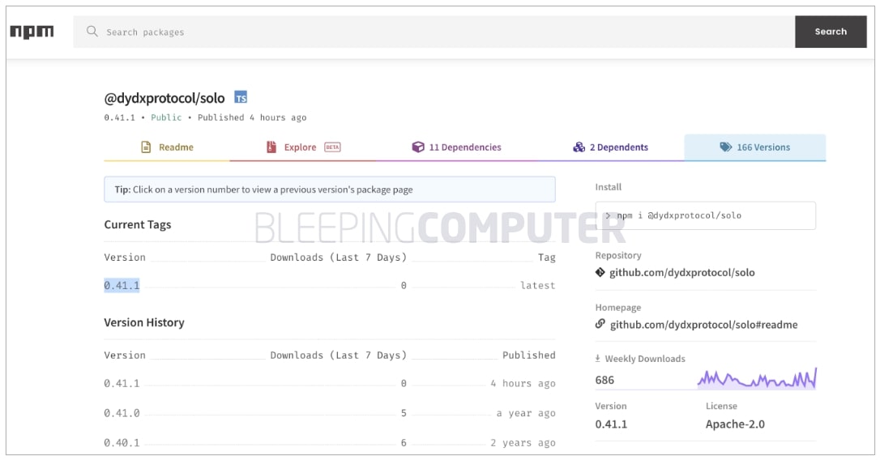This screenshot has height=460, width=880.
Task: Click the @dydxprotocol/solo package title
Action: pyautogui.click(x=164, y=98)
